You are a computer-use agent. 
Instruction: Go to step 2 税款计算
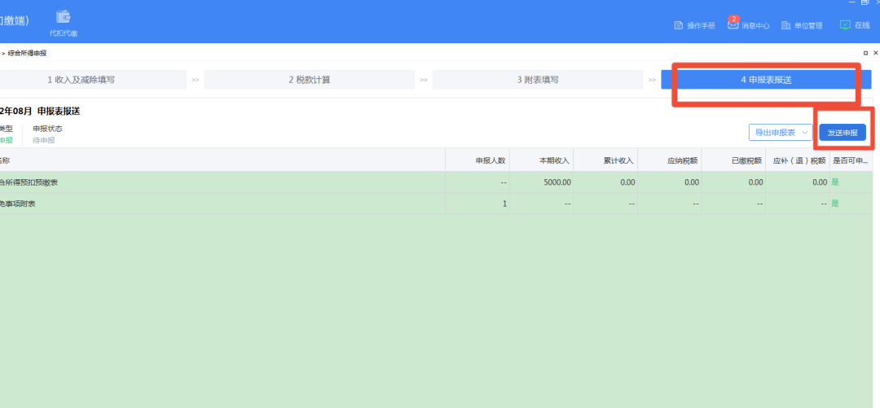pyautogui.click(x=310, y=80)
